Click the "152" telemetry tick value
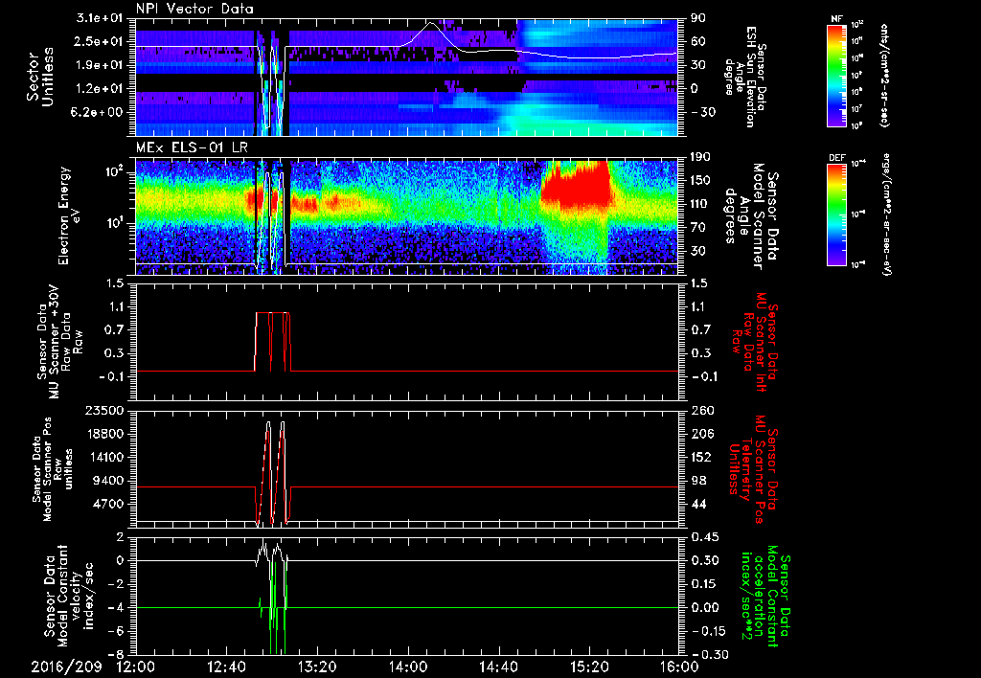This screenshot has width=981, height=678. coord(700,457)
